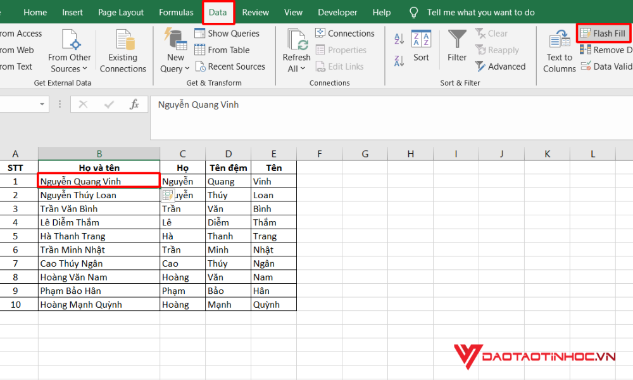Click header cell Họ và tên
Screen dimensions: 633x380
tap(99, 168)
